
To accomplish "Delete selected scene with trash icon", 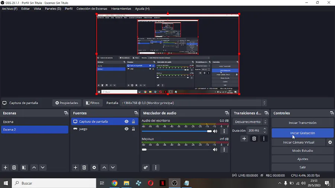I will point(14,168).
